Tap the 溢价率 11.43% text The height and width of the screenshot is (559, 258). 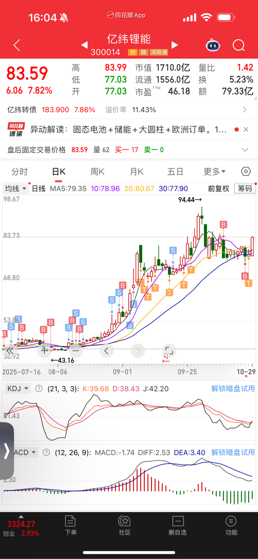(130, 110)
